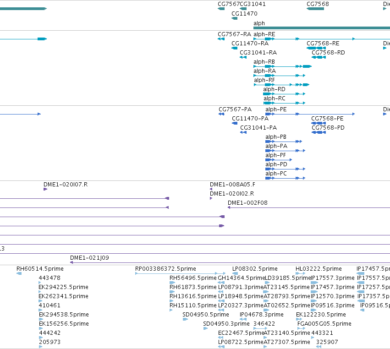Viewport: 390px width, 349px height.
Task: Select the IP12570.3prime EST label
Action: (333, 296)
